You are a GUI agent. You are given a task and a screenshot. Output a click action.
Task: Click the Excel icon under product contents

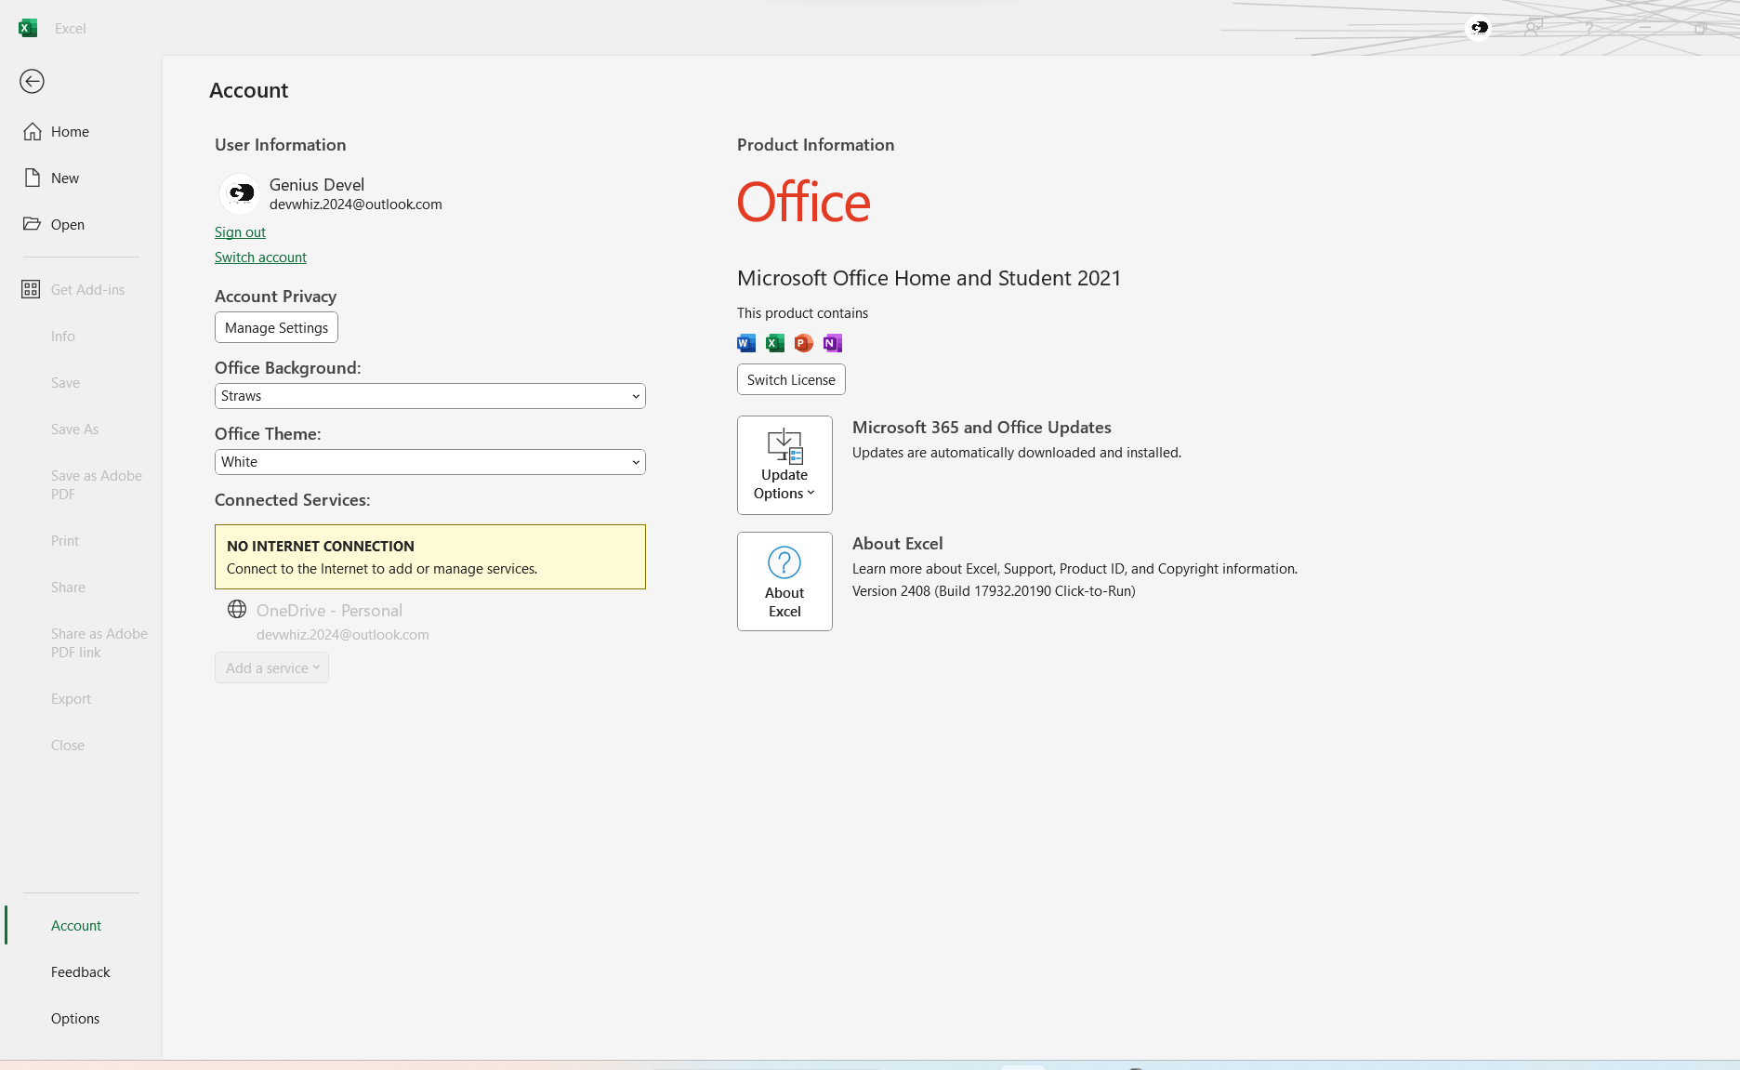point(775,343)
